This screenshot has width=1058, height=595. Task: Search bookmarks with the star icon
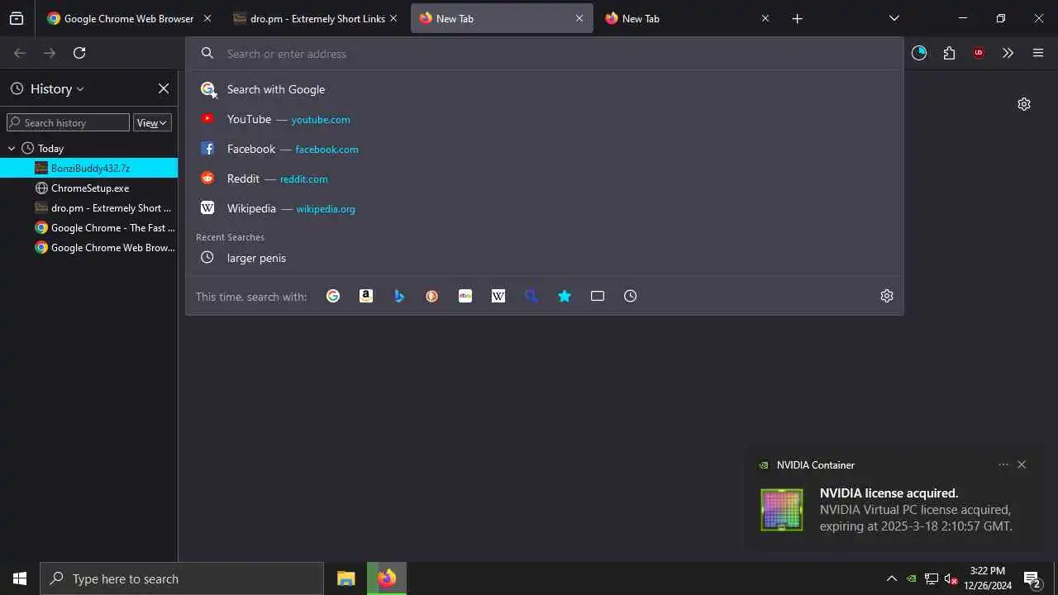point(565,296)
